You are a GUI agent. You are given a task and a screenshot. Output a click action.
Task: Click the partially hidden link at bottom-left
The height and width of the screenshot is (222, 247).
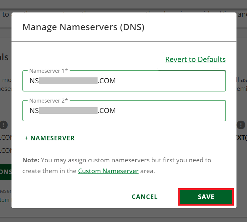pyautogui.click(x=5, y=200)
